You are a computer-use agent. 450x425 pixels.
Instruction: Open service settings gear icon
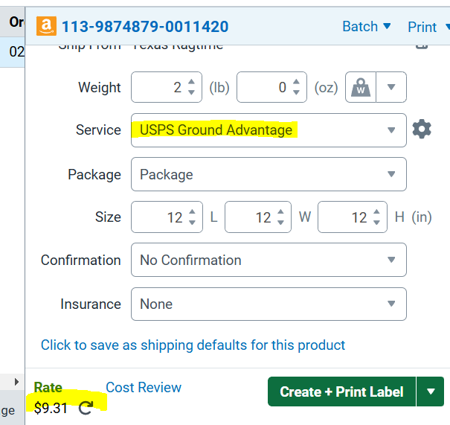pyautogui.click(x=422, y=130)
